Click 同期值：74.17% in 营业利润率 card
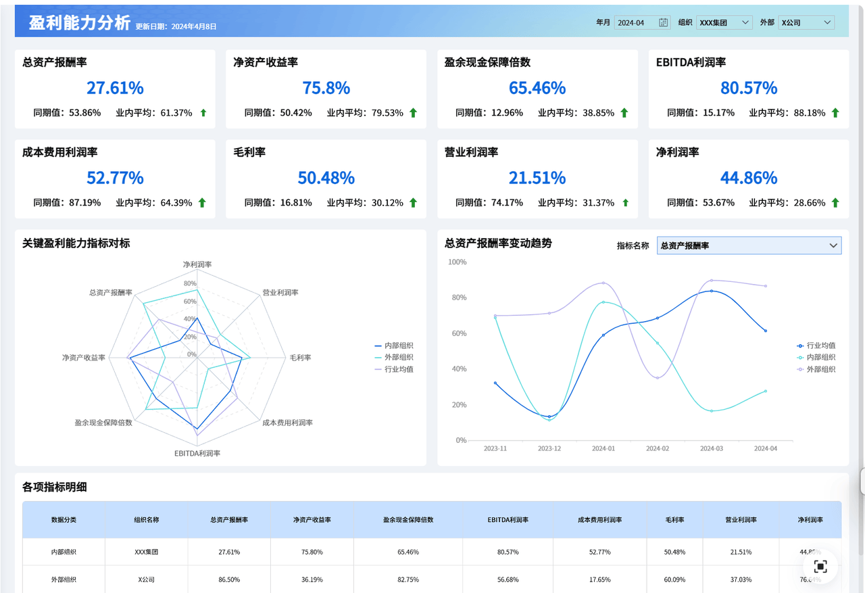 pos(489,203)
